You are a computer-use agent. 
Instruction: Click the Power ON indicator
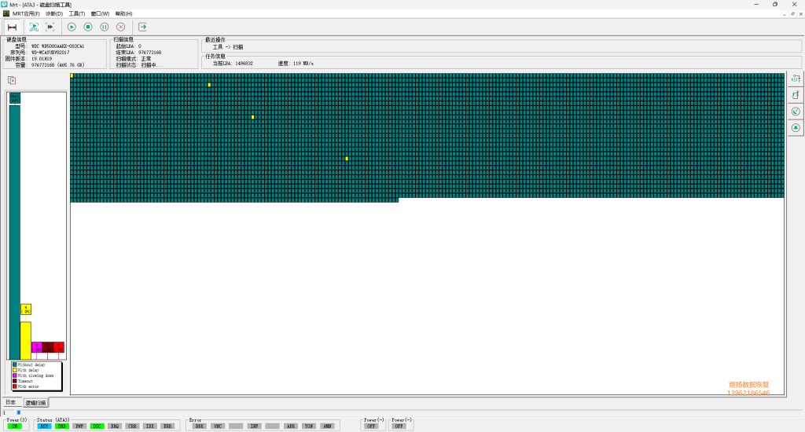click(x=14, y=427)
